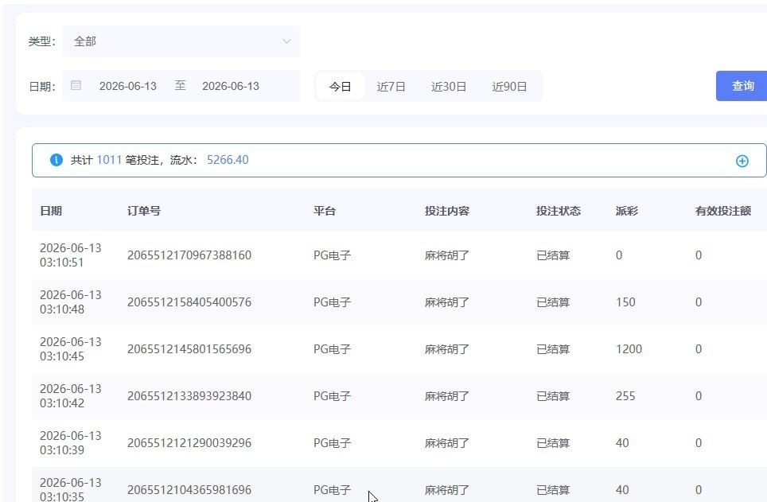Click the start date 2026-06-13 field

pos(127,86)
